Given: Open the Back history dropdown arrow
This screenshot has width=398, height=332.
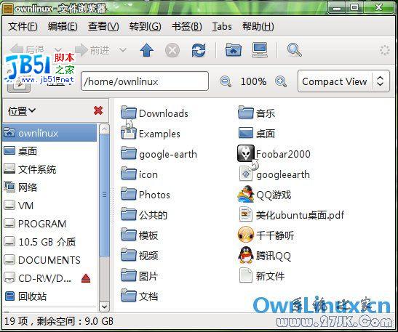Looking at the screenshot, I should point(58,49).
